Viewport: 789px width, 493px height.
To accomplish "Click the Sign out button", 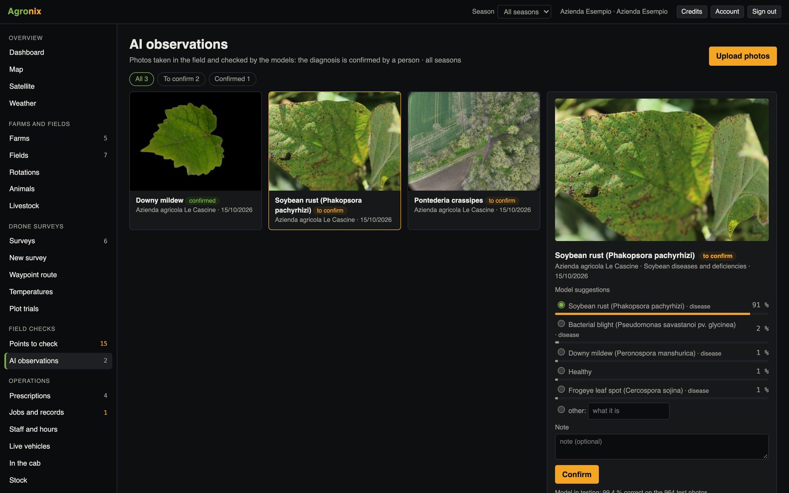I will pyautogui.click(x=764, y=12).
